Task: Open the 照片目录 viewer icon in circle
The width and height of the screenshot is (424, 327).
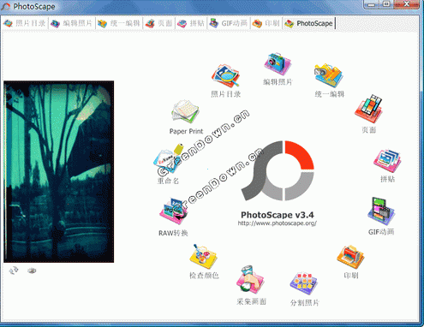Action: click(225, 76)
